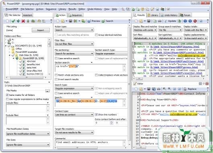This screenshot has height=153, width=213.
Task: Click the Folders and files horizontal scrollbar
Action: (x=27, y=77)
